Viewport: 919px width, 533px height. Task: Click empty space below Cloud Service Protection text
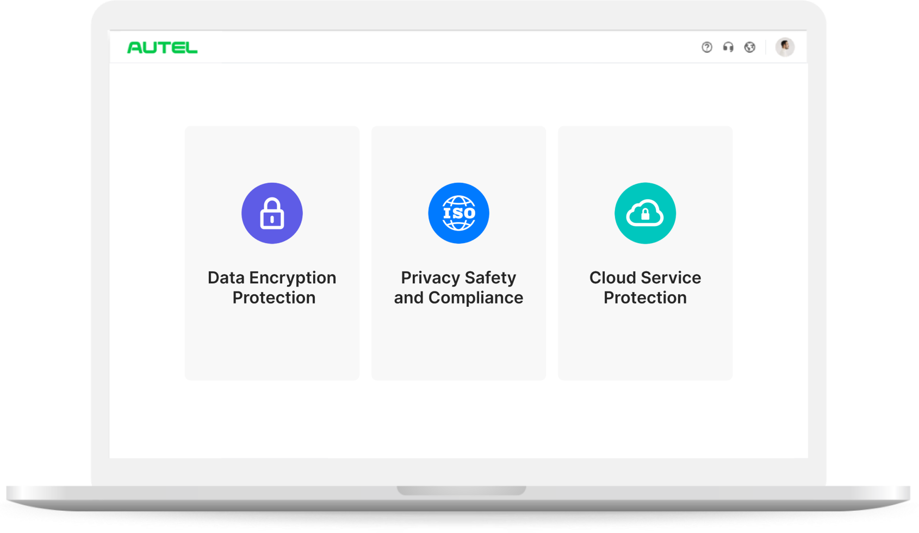[645, 343]
